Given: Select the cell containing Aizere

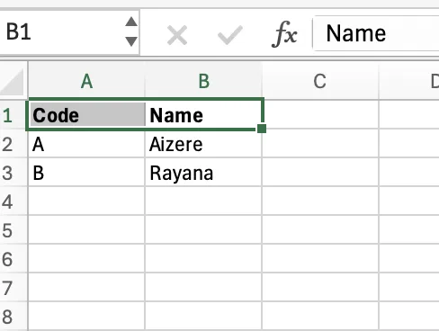Looking at the screenshot, I should click(x=203, y=144).
